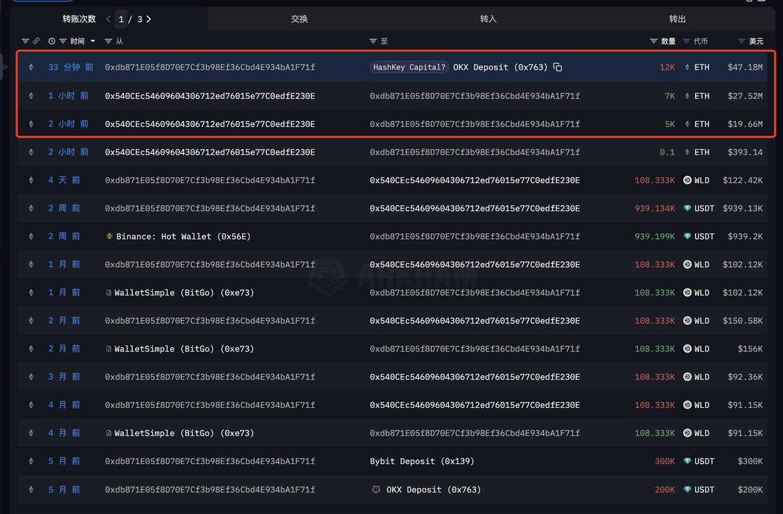Open the filter icon for 美元 column
Screen dimensions: 783x514
point(742,41)
